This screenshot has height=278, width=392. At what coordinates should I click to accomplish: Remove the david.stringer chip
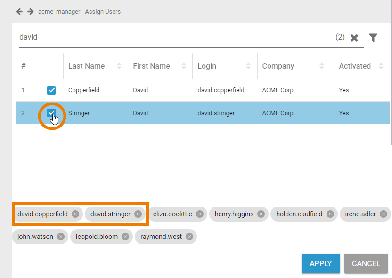tap(138, 214)
